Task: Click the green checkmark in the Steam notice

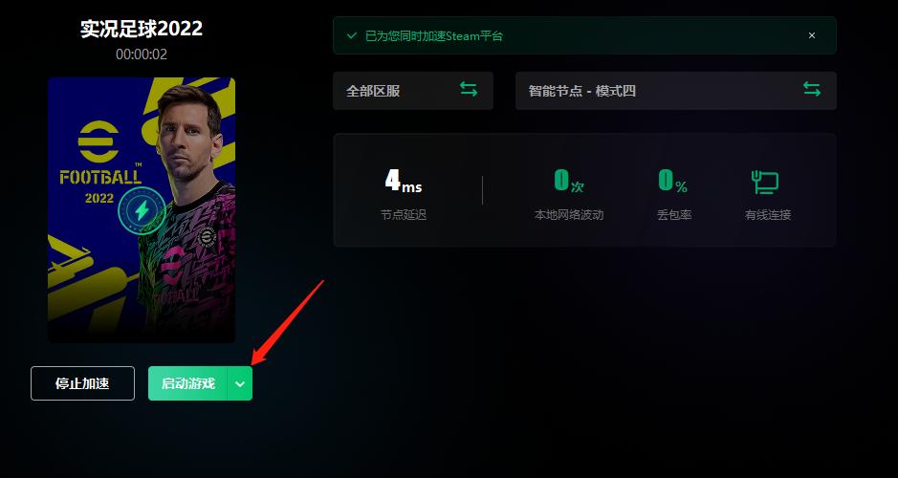Action: 352,35
